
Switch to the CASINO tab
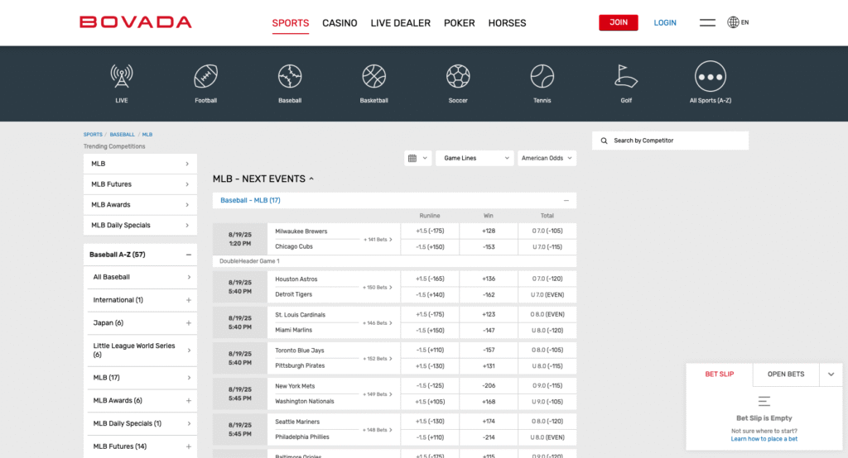(340, 23)
